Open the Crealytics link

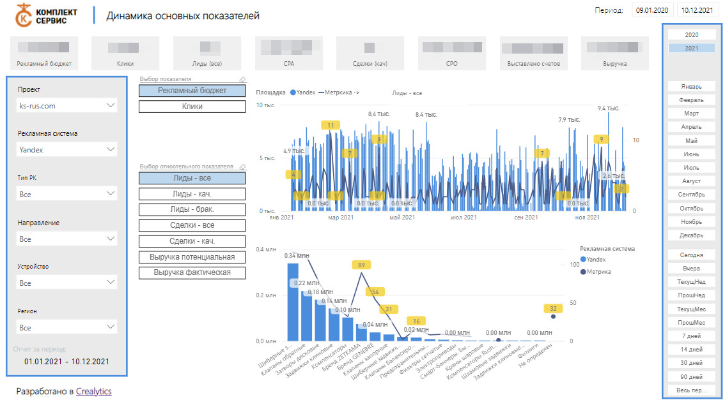(x=94, y=391)
